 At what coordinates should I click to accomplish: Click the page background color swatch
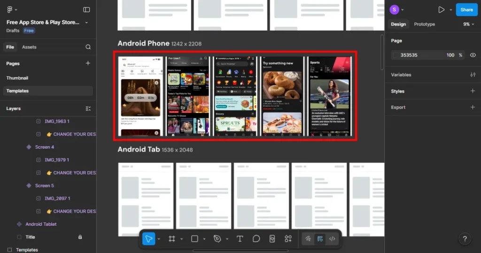396,55
